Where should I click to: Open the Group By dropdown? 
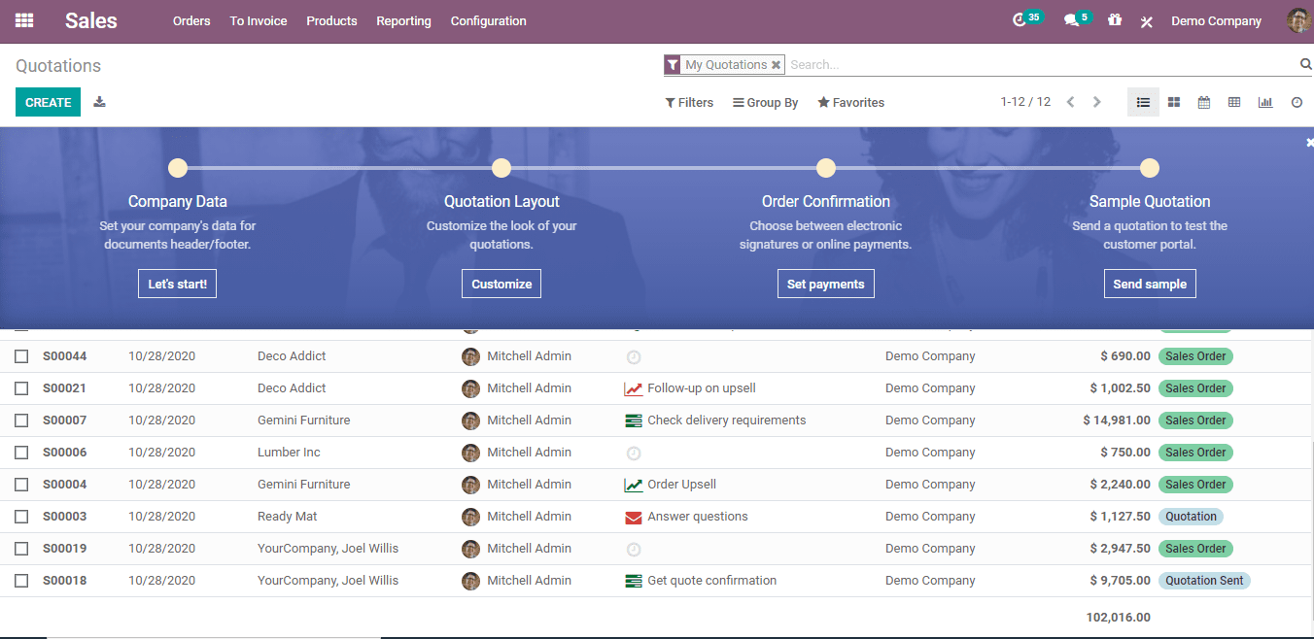click(x=766, y=102)
